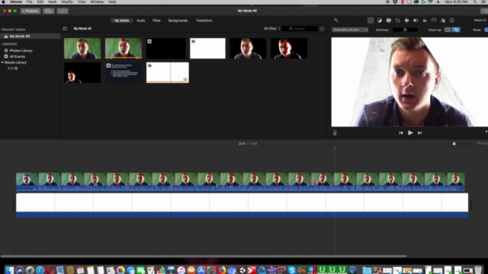Skip to previous clip in viewer
488x274 pixels.
coord(400,133)
